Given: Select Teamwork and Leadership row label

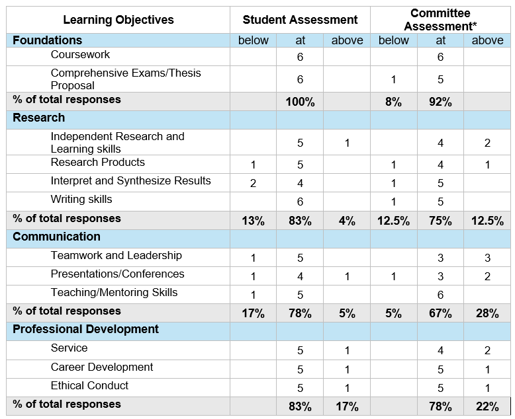Looking at the screenshot, I should pyautogui.click(x=117, y=255).
